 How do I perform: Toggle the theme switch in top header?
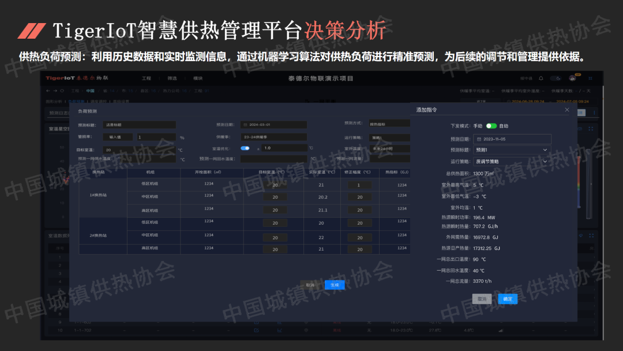[556, 78]
